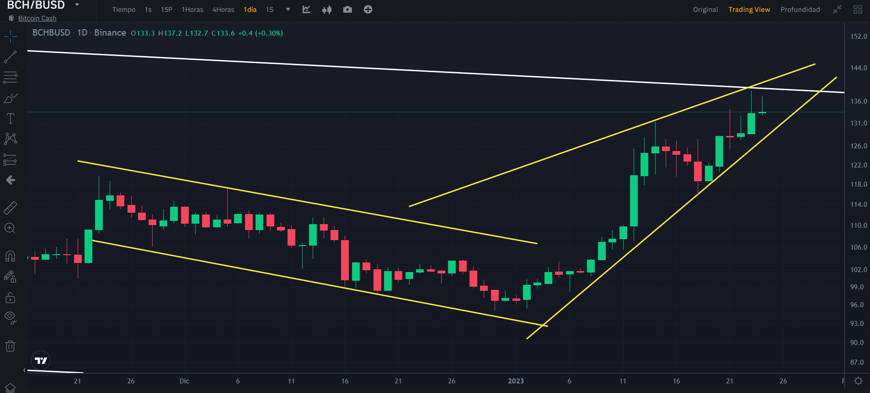Open the Bitcoin Cash link
The image size is (870, 393).
[x=37, y=18]
